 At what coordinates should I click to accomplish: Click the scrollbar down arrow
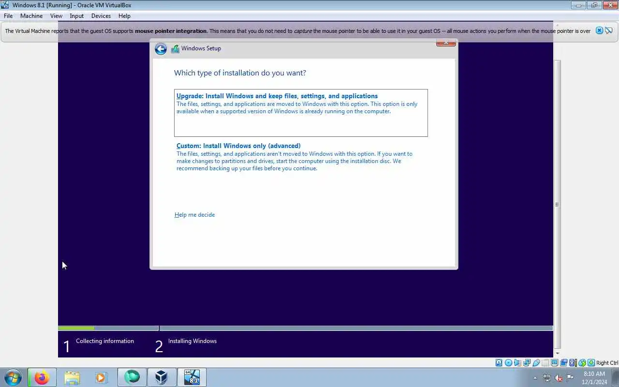point(557,354)
